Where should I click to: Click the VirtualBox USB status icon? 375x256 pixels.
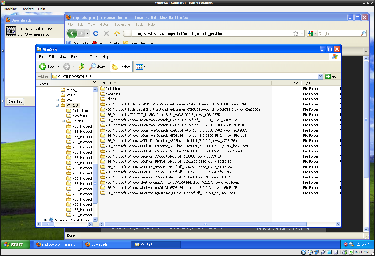(323, 252)
